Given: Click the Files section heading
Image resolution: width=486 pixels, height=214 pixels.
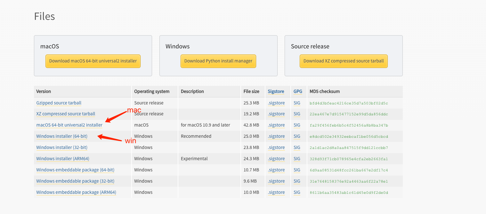Looking at the screenshot, I should (x=45, y=16).
